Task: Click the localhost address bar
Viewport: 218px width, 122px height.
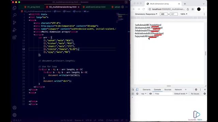Action: pos(168,9)
